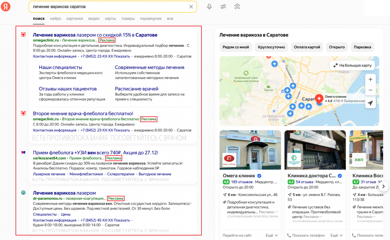390x240 pixels.
Task: Open 'На большую карту' button
Action: tap(352, 65)
